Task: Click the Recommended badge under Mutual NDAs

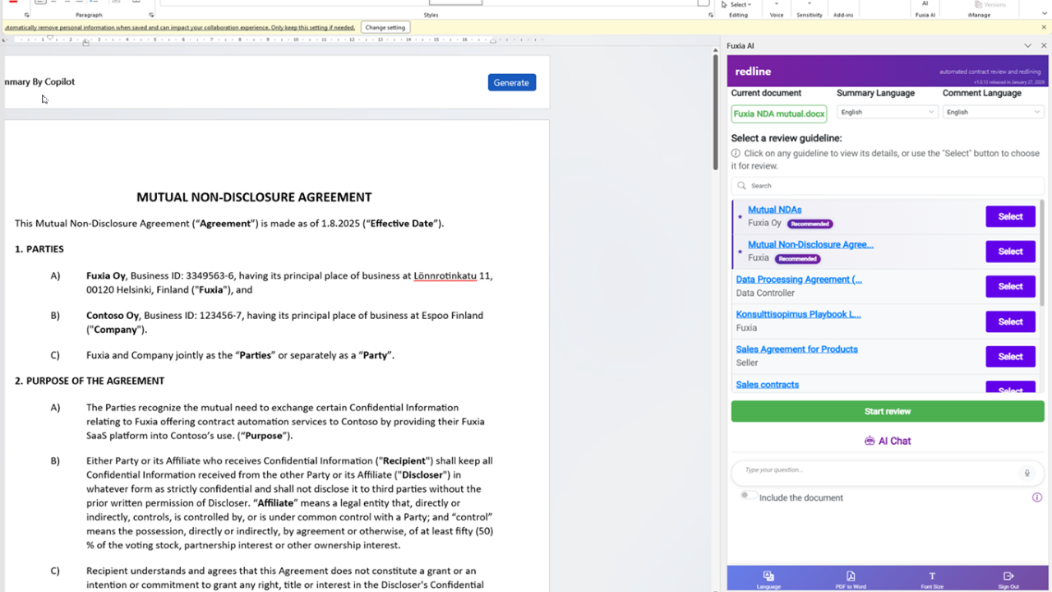Action: [x=810, y=224]
